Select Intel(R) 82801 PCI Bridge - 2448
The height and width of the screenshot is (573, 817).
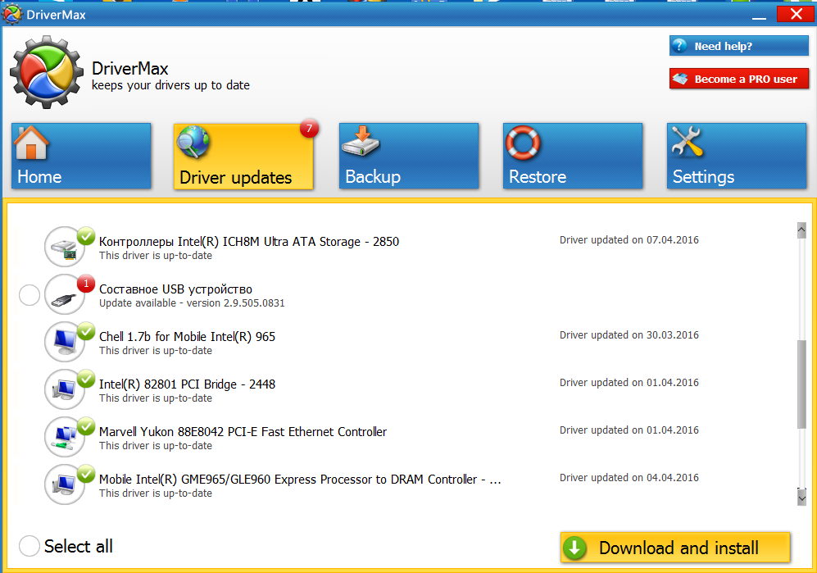click(187, 384)
